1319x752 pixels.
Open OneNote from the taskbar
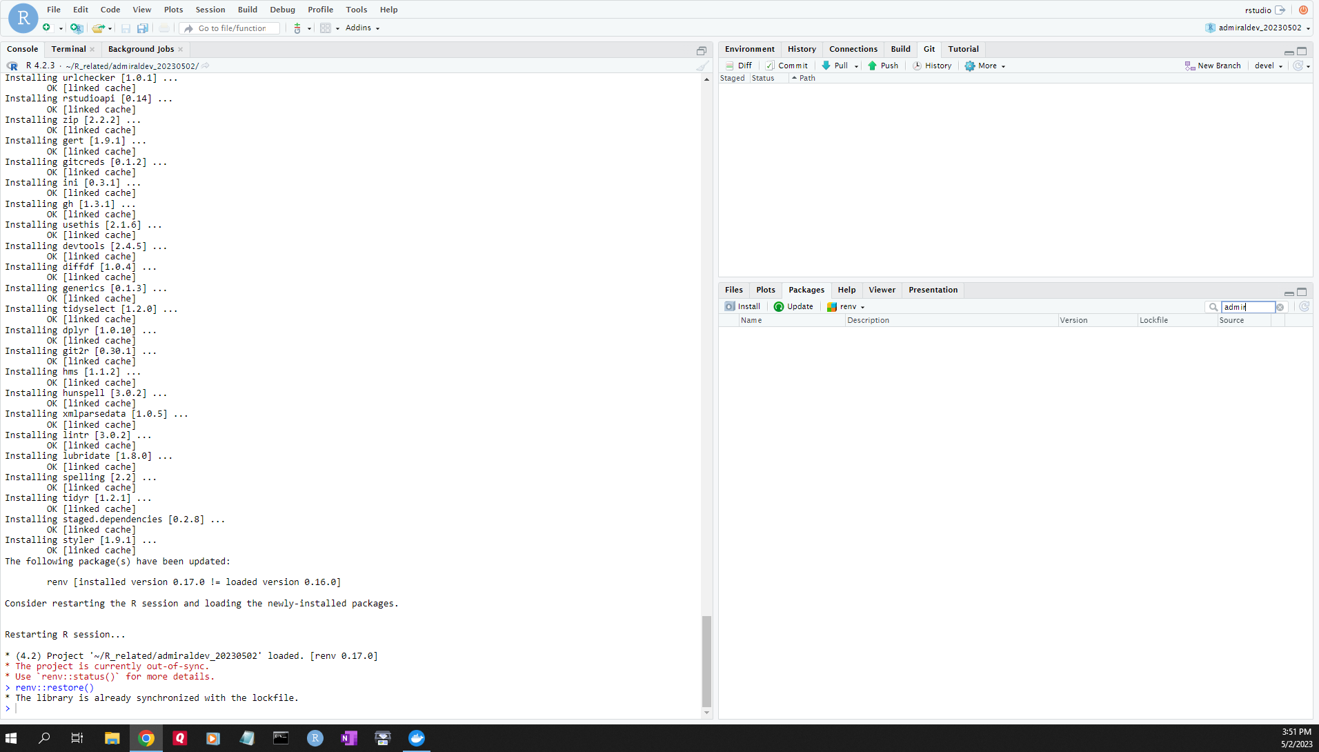pyautogui.click(x=349, y=738)
